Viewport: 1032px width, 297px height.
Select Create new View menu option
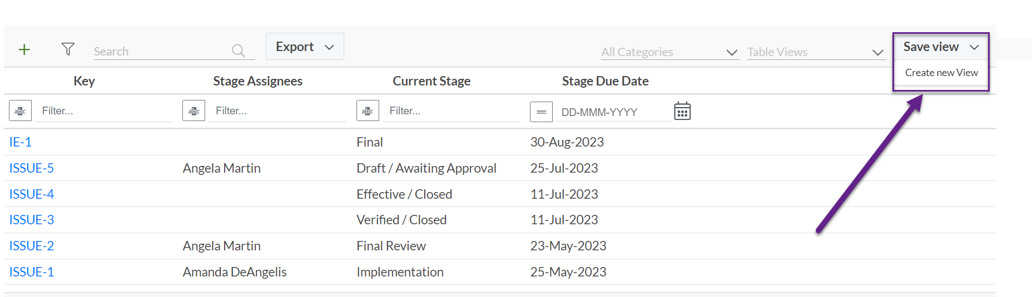tap(941, 73)
